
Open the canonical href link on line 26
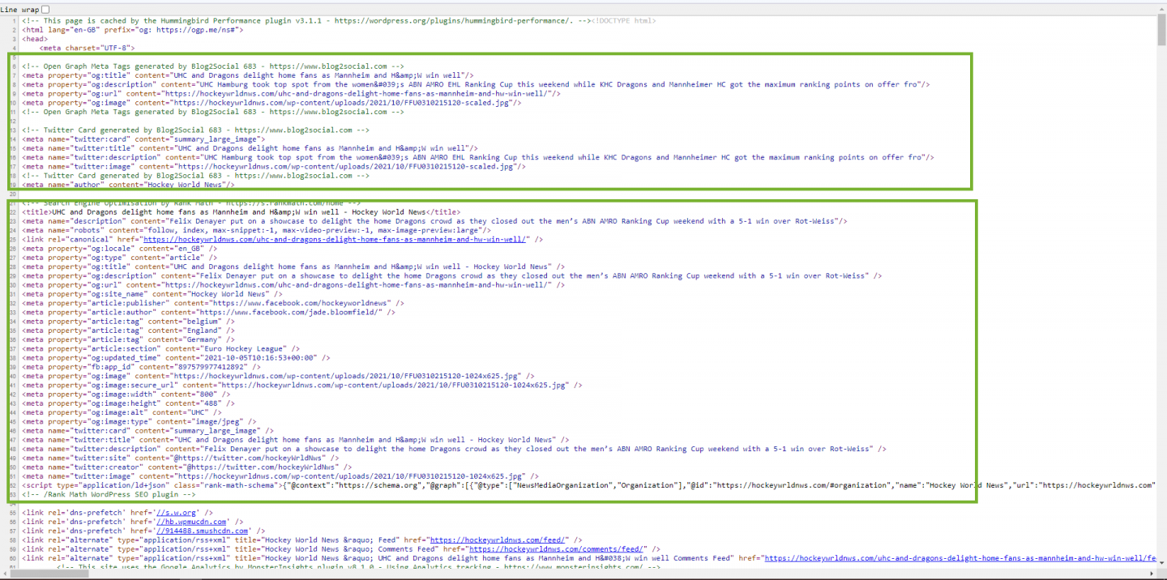click(x=336, y=240)
